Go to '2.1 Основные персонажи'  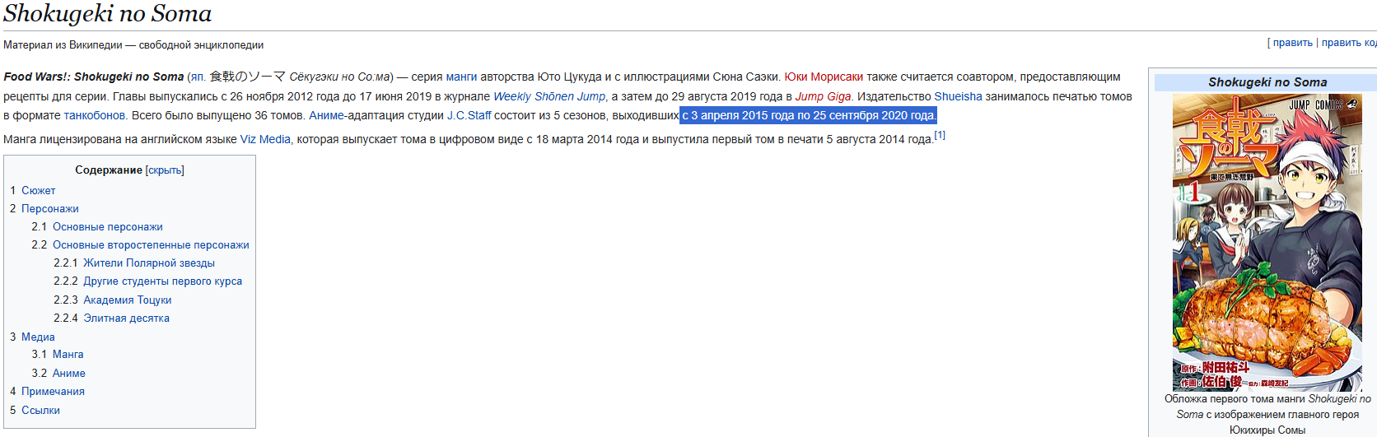click(x=97, y=226)
